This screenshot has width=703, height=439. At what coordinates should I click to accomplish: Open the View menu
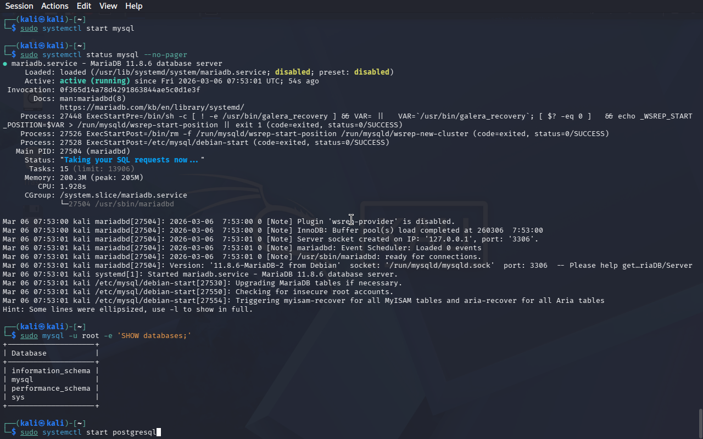tap(108, 6)
